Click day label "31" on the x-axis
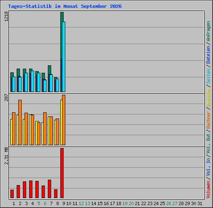This screenshot has height=208, width=213. (200, 203)
